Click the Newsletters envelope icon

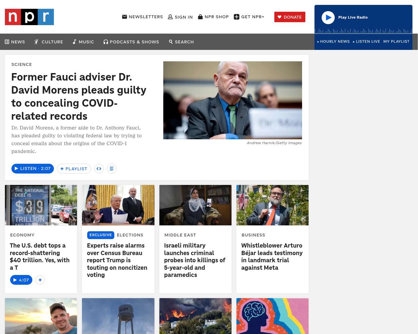[x=124, y=17]
